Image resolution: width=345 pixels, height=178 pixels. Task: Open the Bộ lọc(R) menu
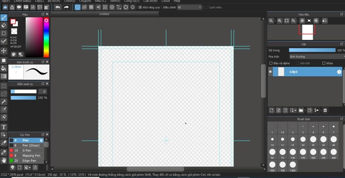(54, 1)
